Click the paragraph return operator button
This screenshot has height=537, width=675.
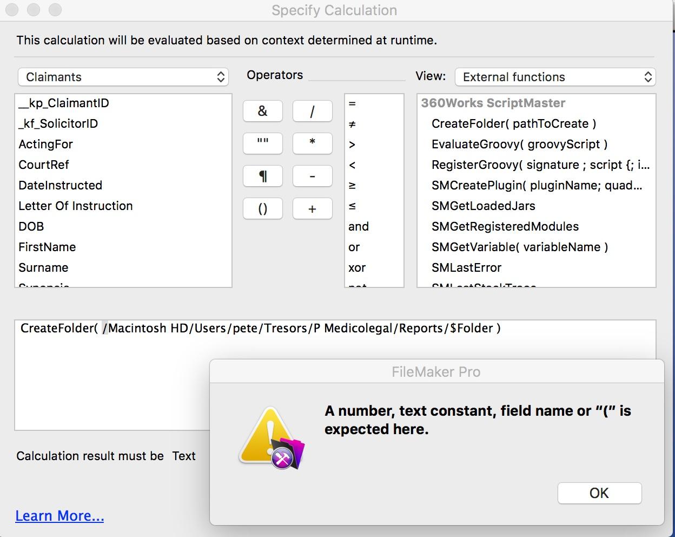pos(263,176)
